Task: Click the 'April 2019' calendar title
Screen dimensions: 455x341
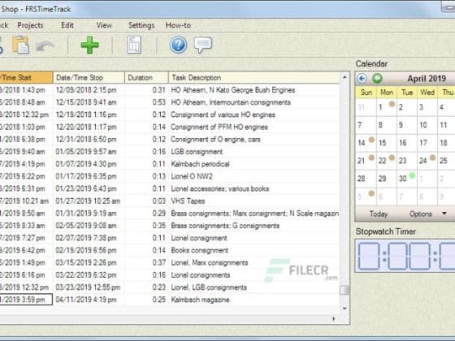Action: pyautogui.click(x=427, y=79)
